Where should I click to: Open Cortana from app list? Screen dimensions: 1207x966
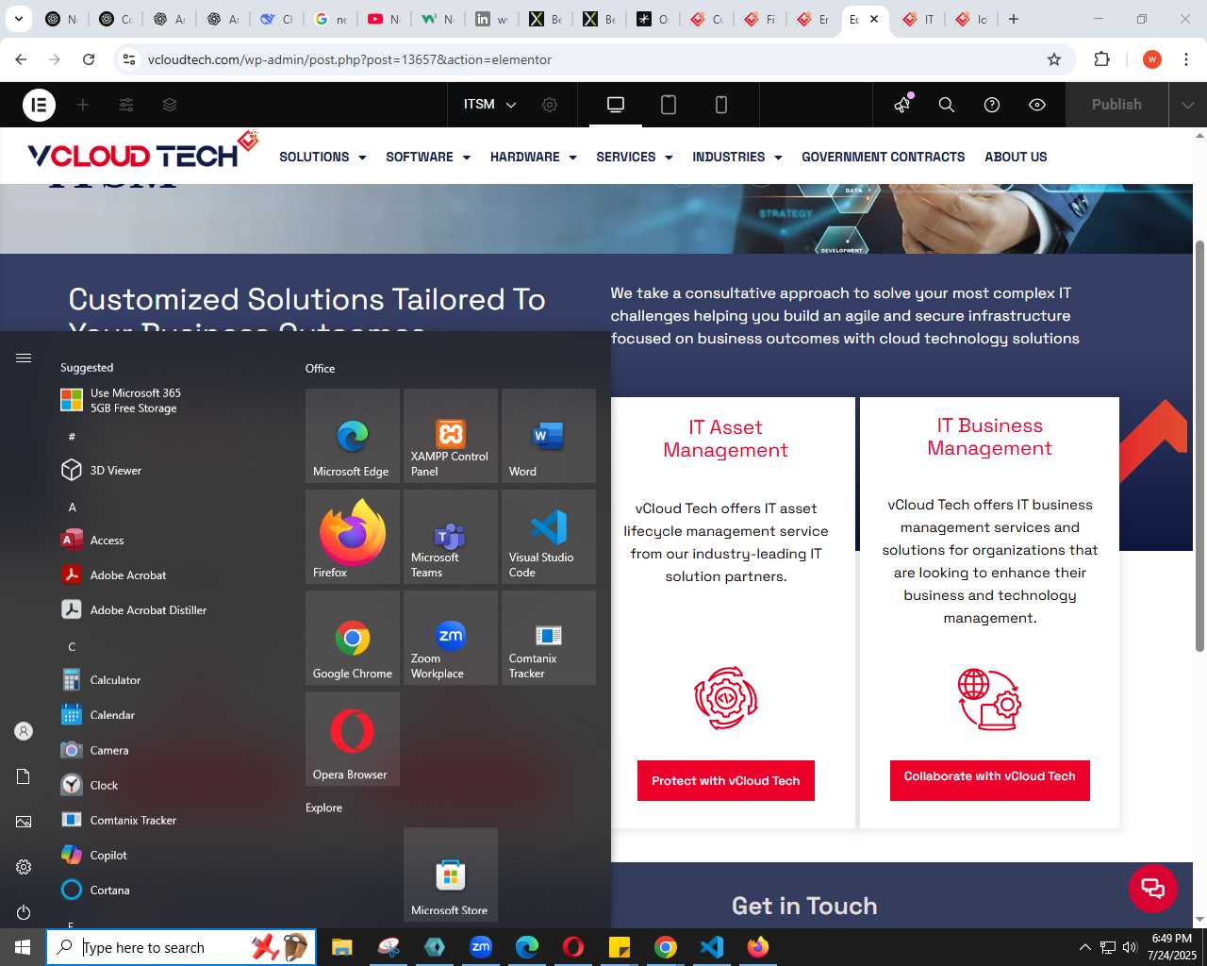170,890
